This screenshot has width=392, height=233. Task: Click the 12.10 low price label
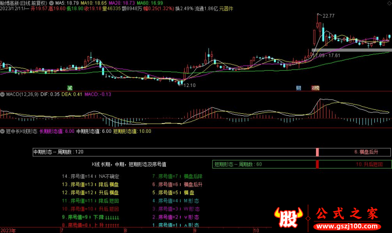(190, 85)
